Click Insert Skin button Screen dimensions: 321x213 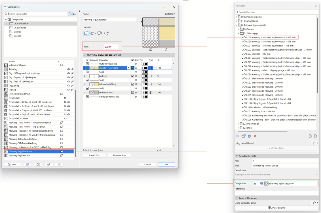click(94, 155)
